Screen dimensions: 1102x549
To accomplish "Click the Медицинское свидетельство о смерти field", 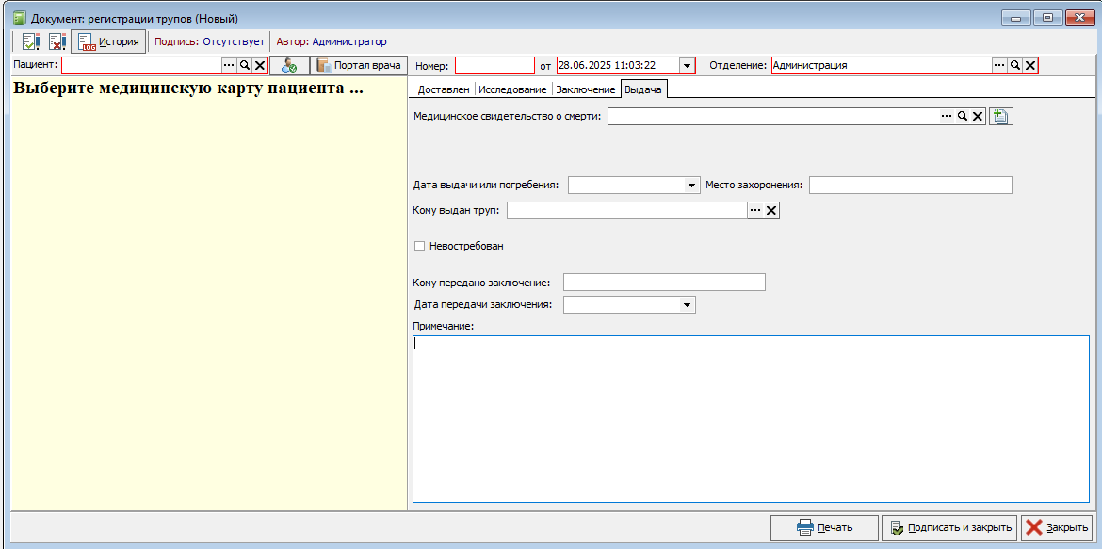I will (x=773, y=116).
